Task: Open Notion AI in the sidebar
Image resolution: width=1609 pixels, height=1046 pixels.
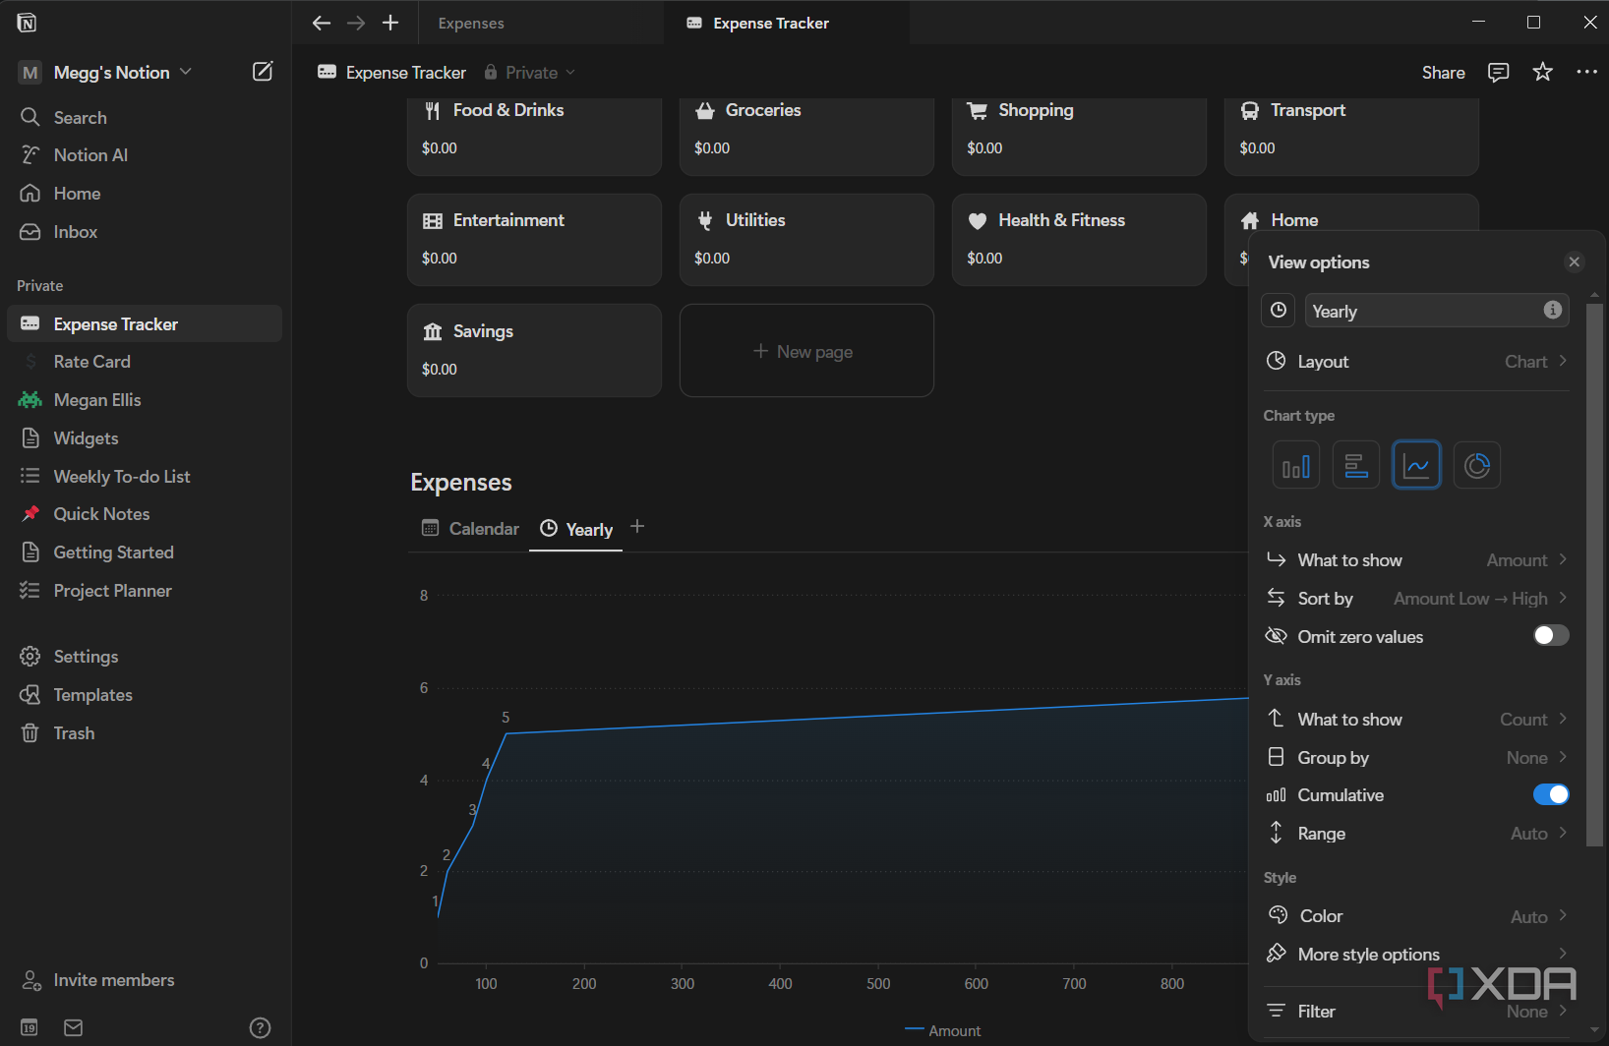Action: click(x=145, y=155)
